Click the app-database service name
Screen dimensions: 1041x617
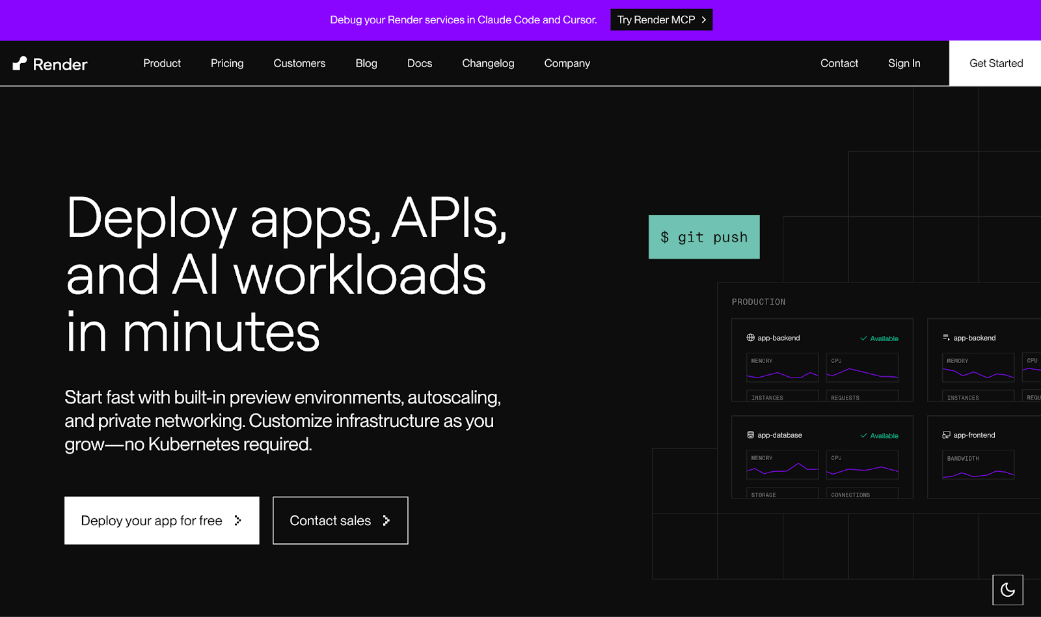[x=779, y=435]
